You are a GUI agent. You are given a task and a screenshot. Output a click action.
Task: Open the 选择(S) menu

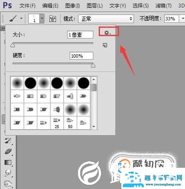point(140,6)
